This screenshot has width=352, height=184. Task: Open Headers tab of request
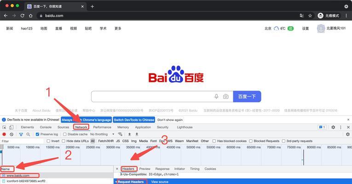coord(128,169)
